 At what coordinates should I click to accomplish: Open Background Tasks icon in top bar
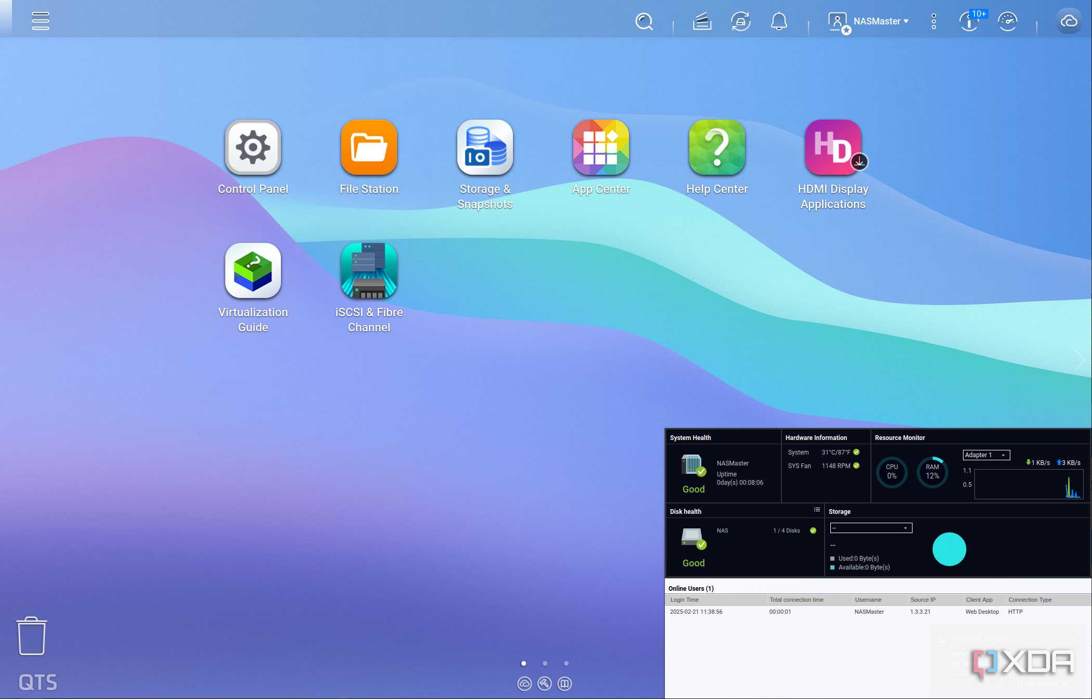pyautogui.click(x=702, y=21)
